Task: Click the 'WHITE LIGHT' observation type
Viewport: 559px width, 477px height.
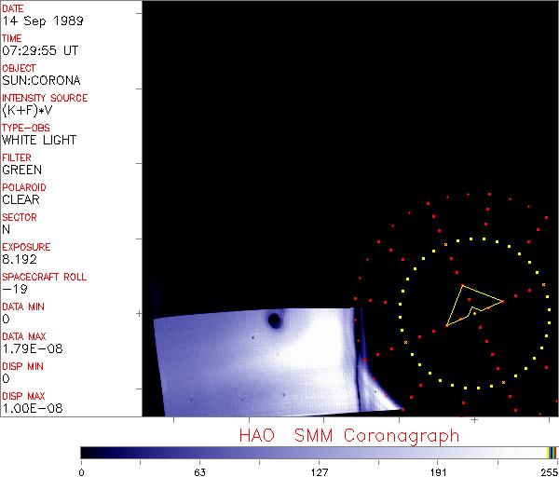Action: pos(39,141)
